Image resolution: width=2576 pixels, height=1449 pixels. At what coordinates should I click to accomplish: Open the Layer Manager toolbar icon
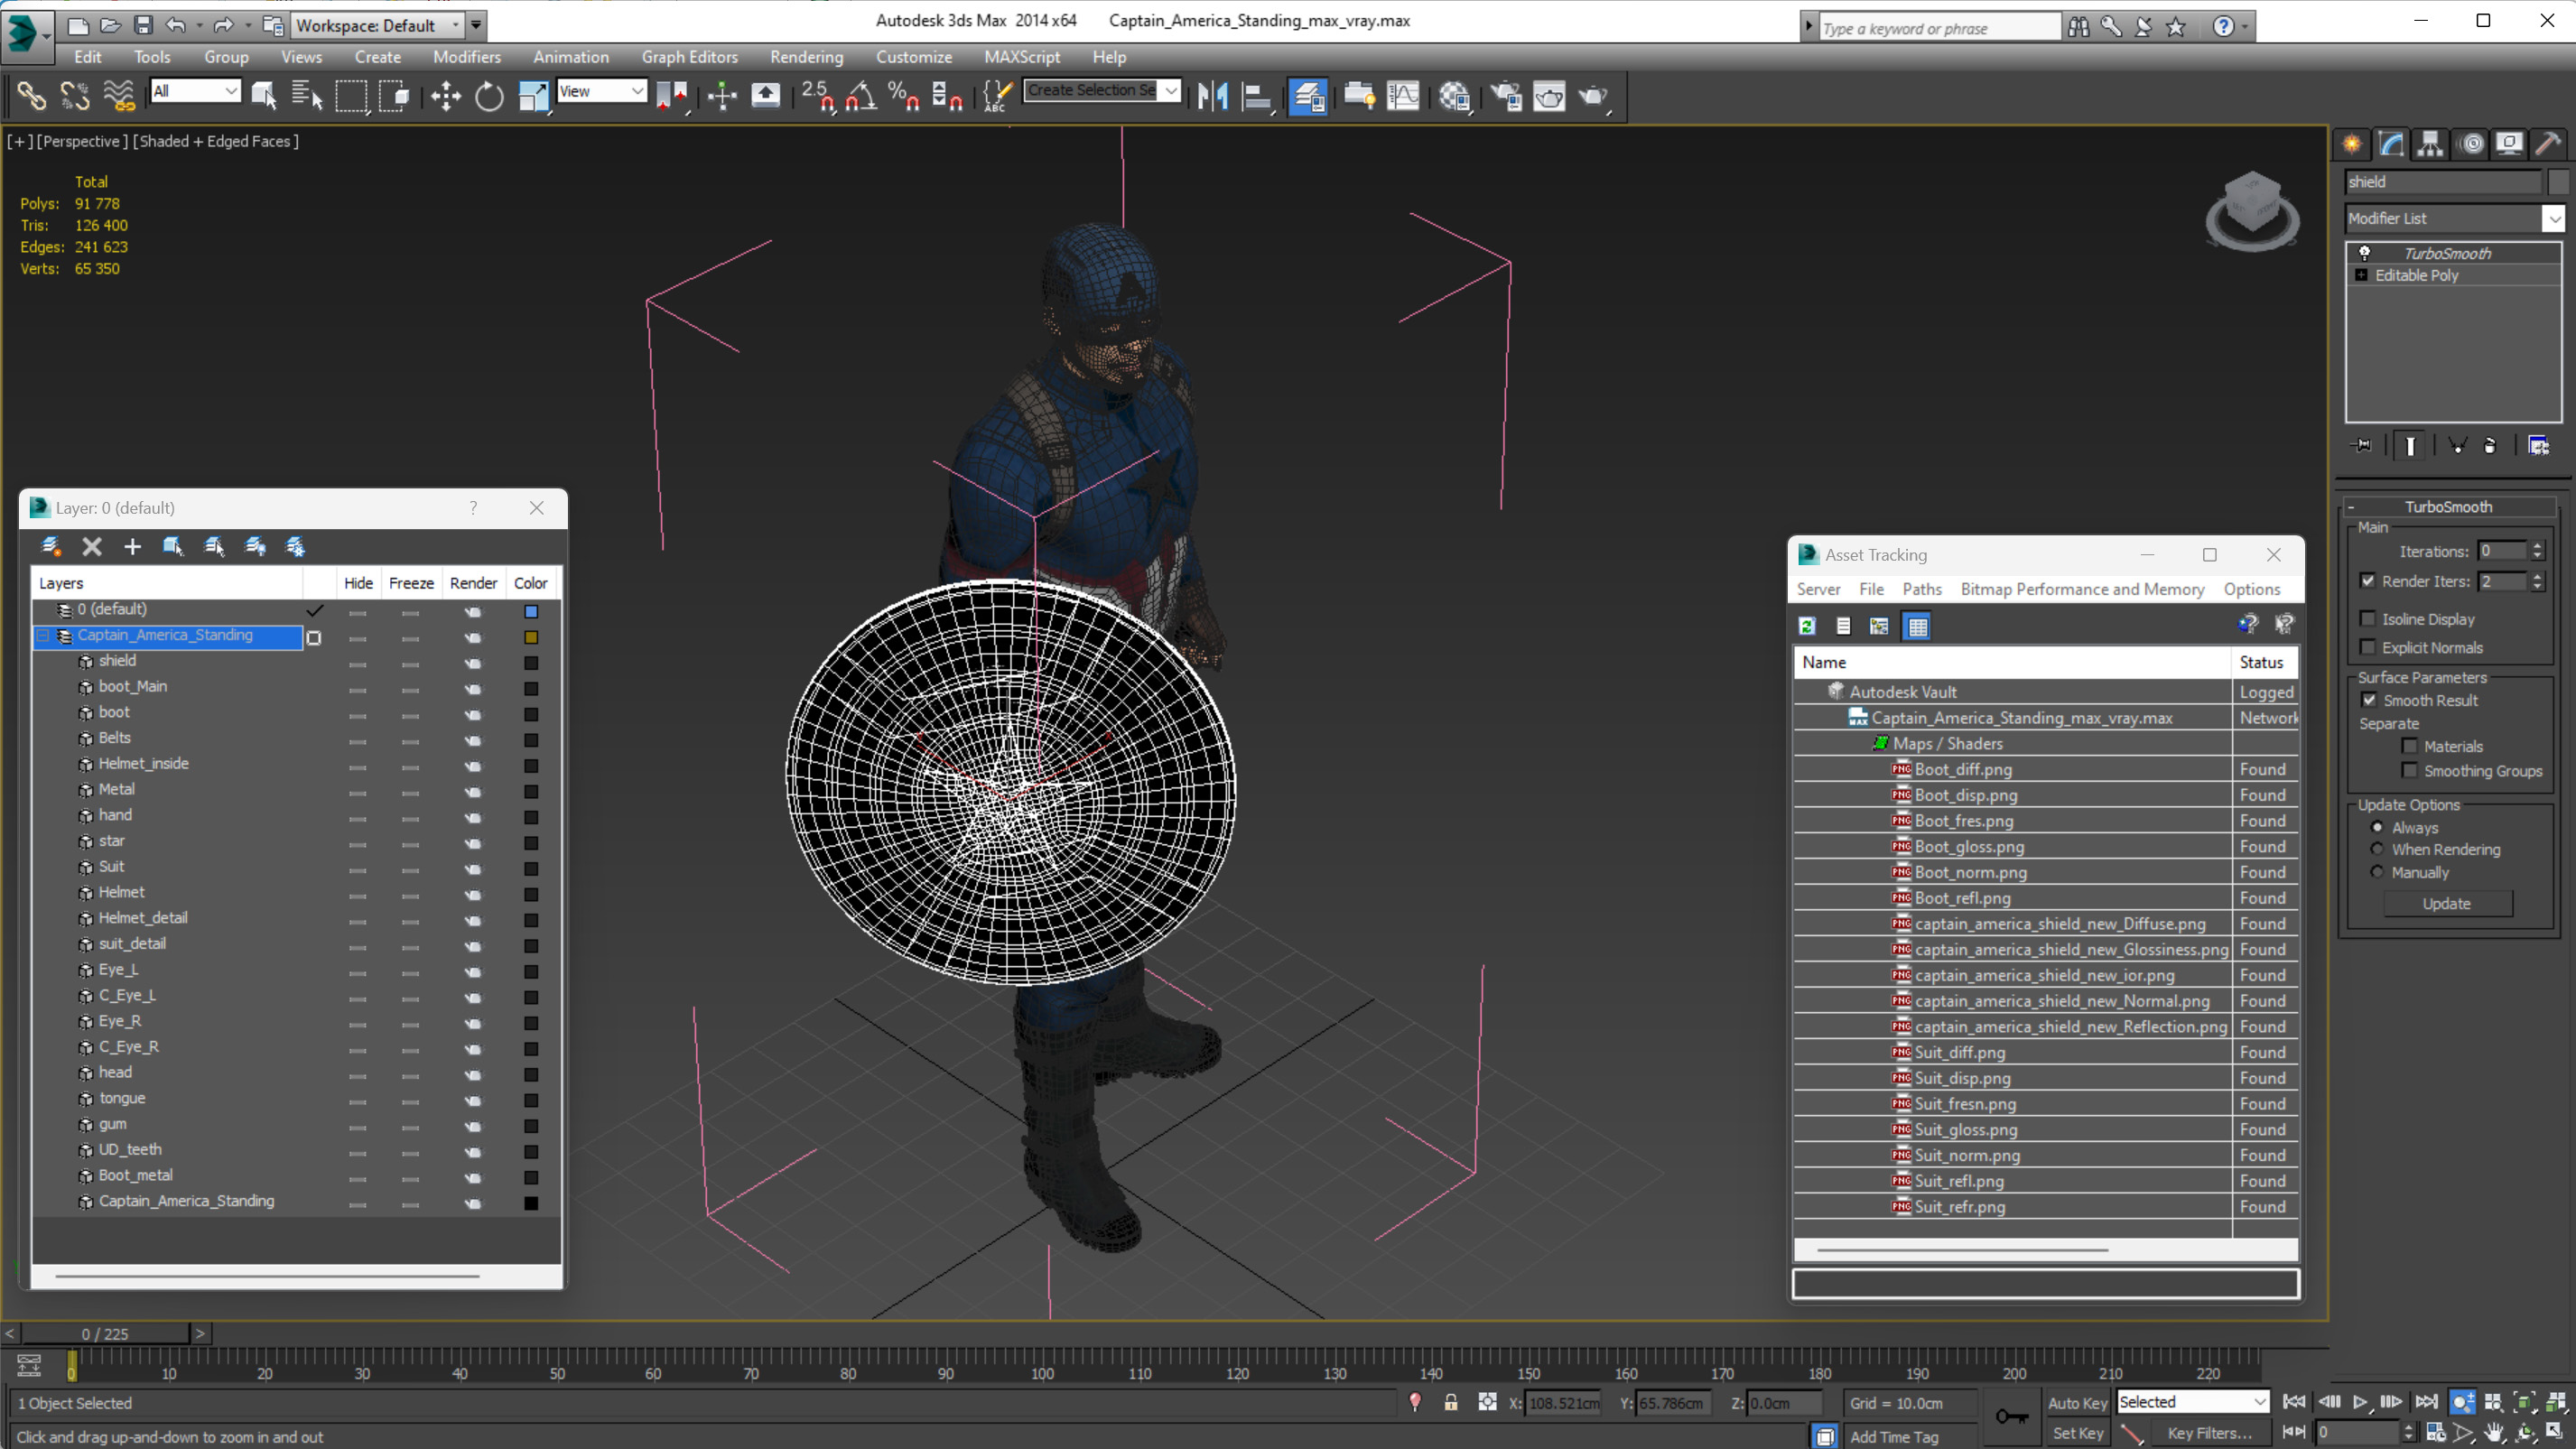pyautogui.click(x=1308, y=96)
